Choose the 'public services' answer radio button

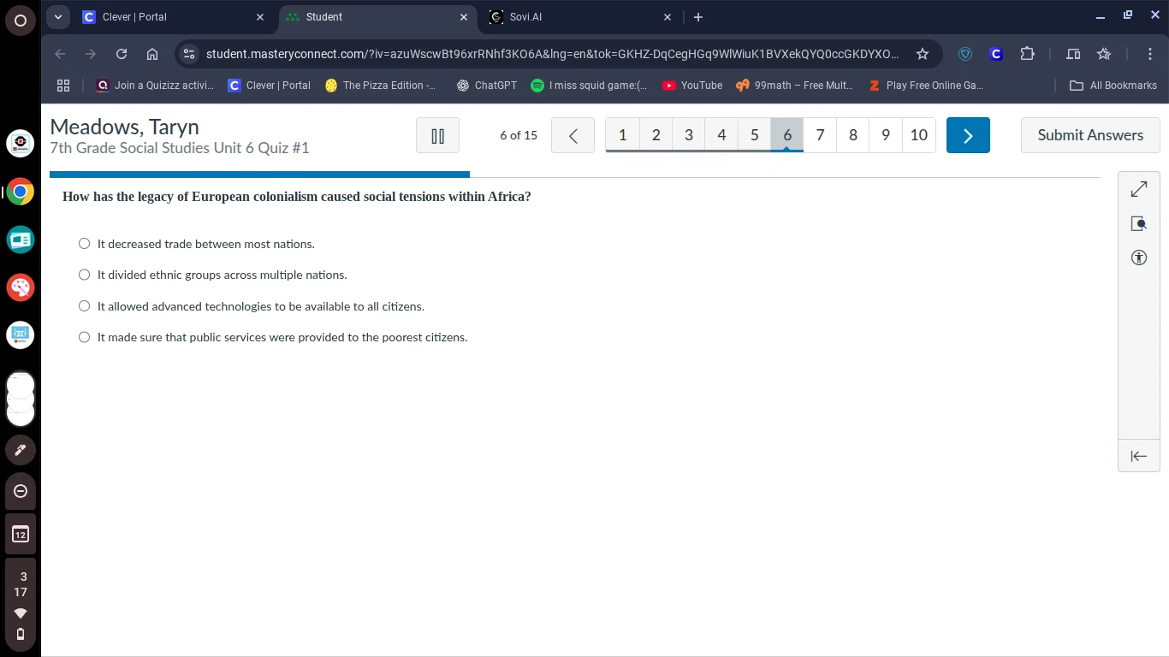pyautogui.click(x=84, y=337)
